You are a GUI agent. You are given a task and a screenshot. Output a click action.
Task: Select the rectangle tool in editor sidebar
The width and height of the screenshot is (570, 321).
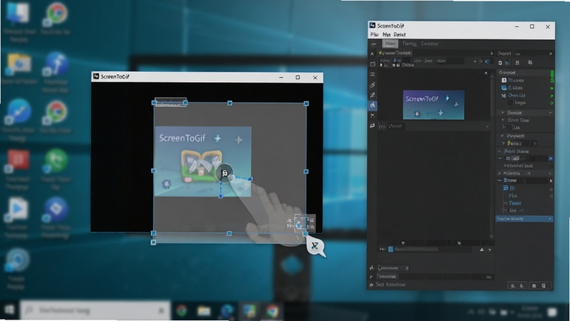coord(373,64)
